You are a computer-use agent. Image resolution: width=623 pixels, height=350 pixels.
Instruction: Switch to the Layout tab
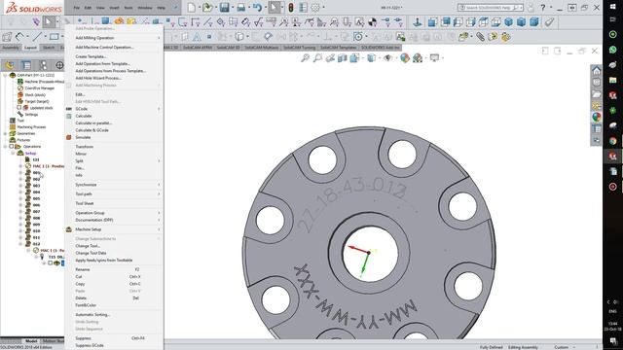(30, 48)
